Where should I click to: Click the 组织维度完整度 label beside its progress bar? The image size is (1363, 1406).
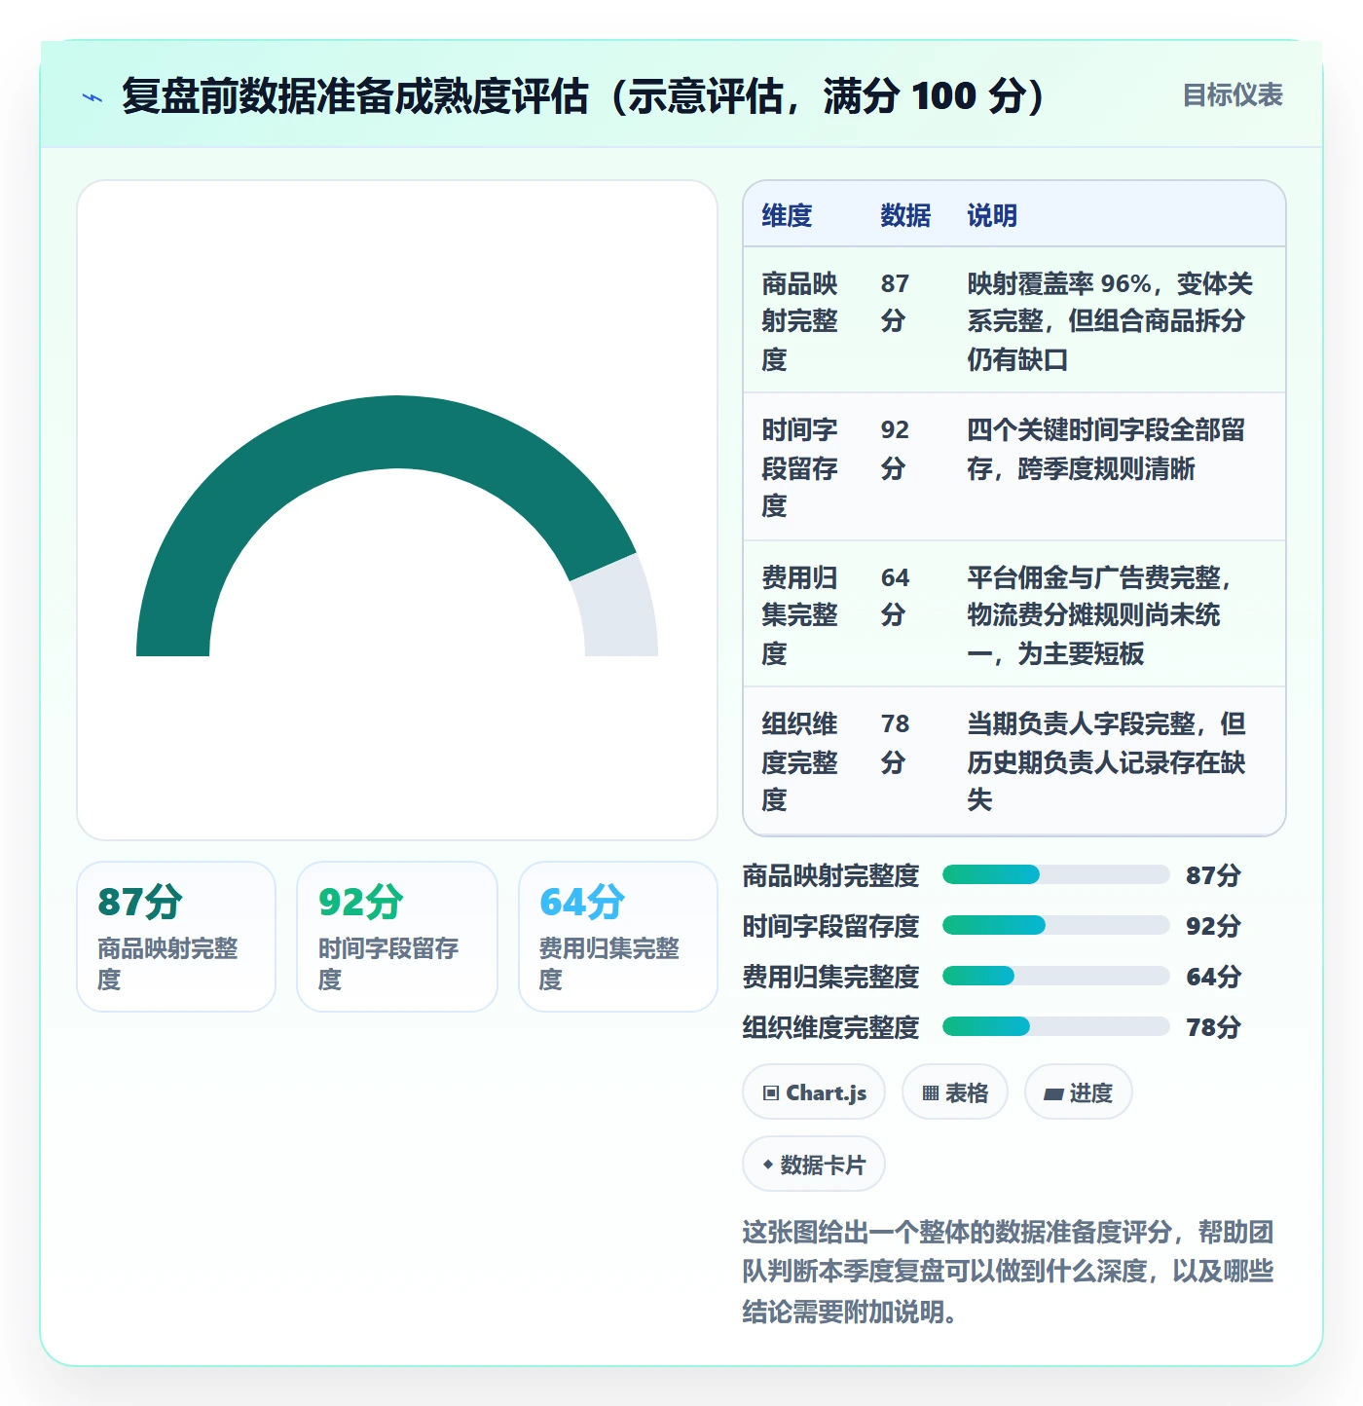[x=830, y=1027]
